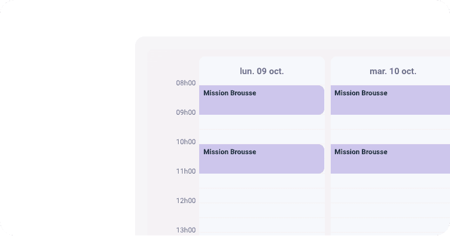Select empty Tuesday slot starting at 12h30
The image size is (450, 236).
coord(390,225)
